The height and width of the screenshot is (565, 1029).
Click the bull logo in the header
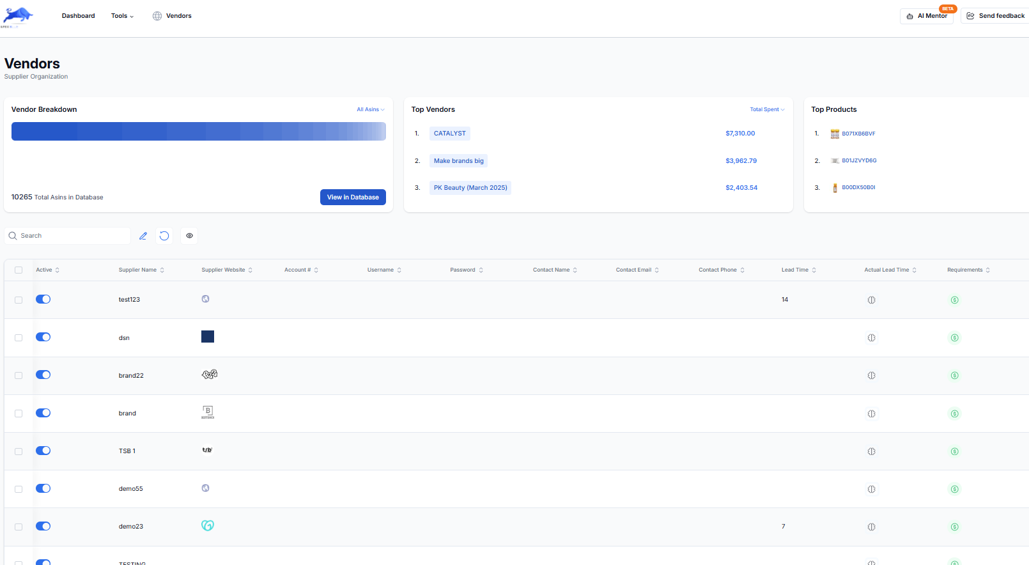pyautogui.click(x=18, y=17)
